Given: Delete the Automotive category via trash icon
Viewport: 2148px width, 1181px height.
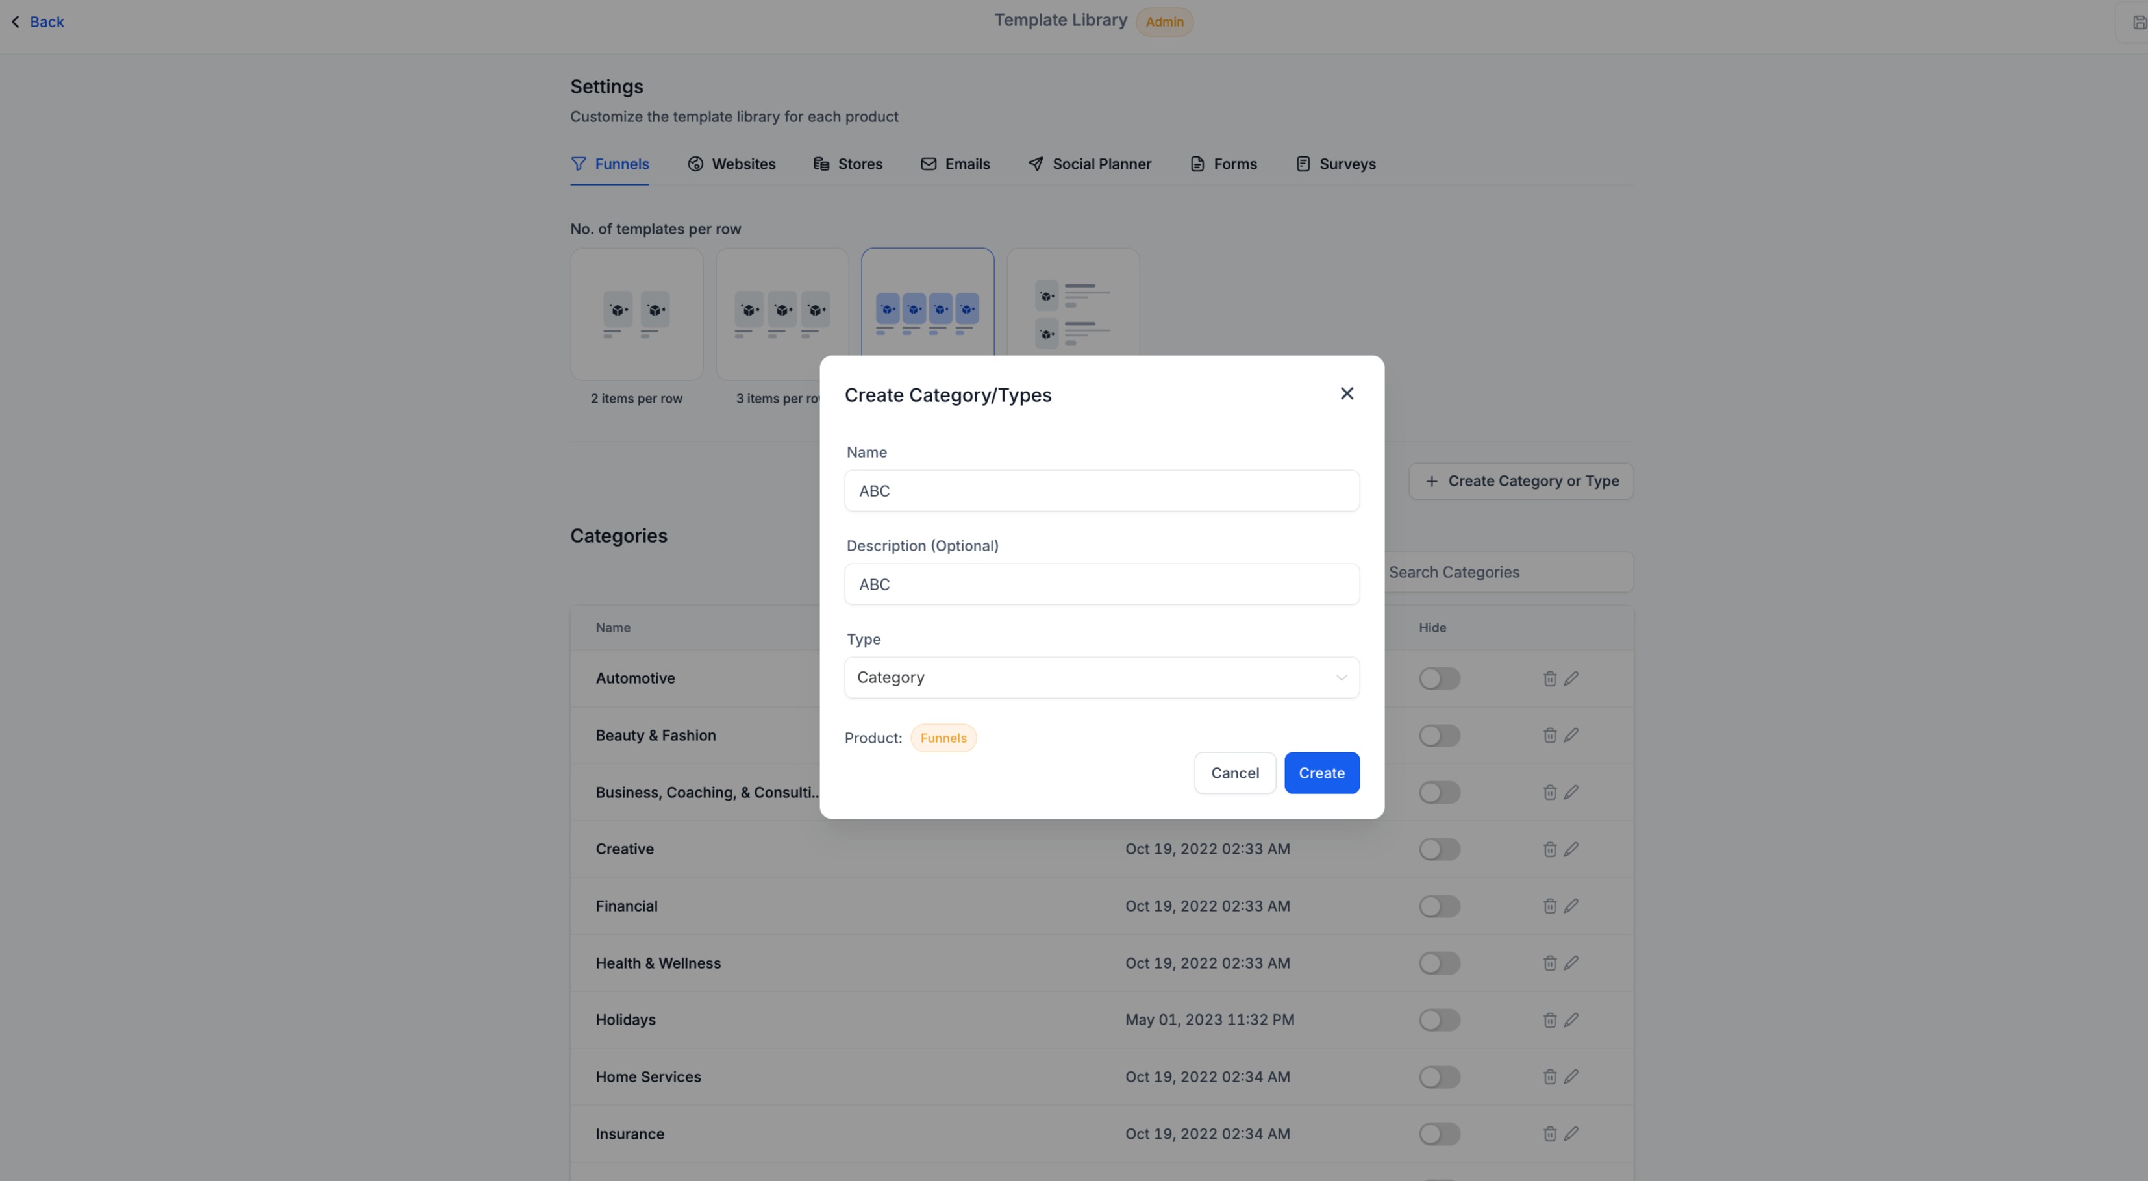Looking at the screenshot, I should point(1549,679).
